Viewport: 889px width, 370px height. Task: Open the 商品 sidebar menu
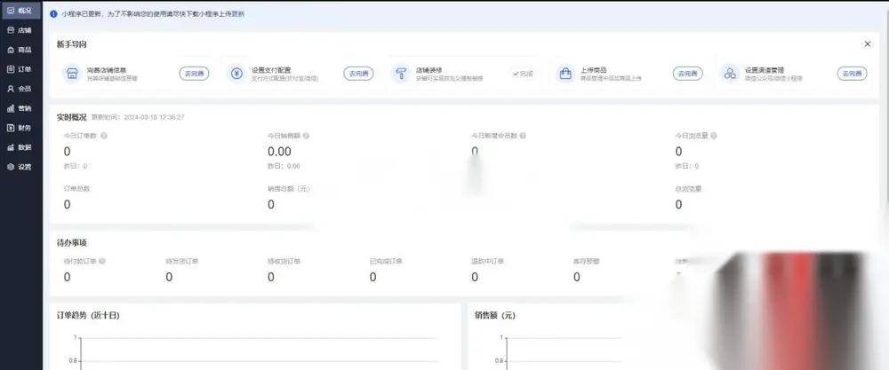[x=20, y=50]
